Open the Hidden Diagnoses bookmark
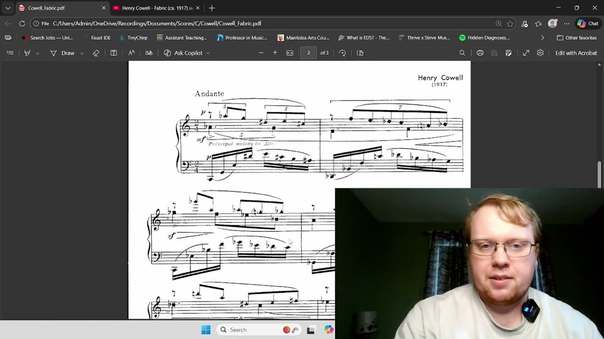 (x=485, y=38)
